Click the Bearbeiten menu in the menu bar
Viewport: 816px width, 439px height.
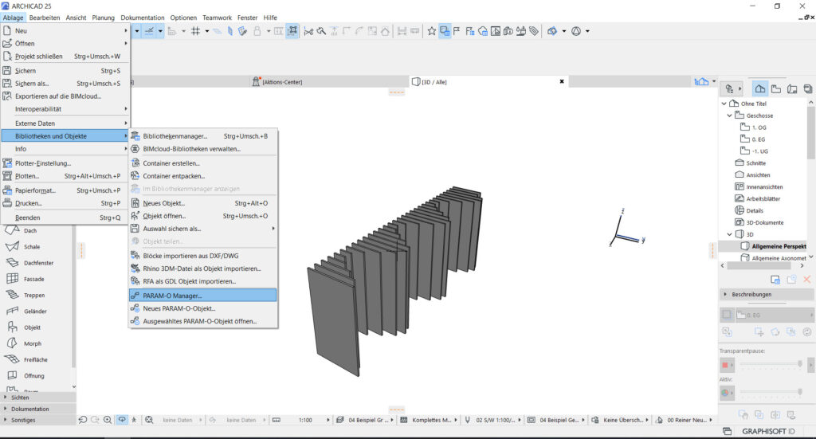click(45, 18)
